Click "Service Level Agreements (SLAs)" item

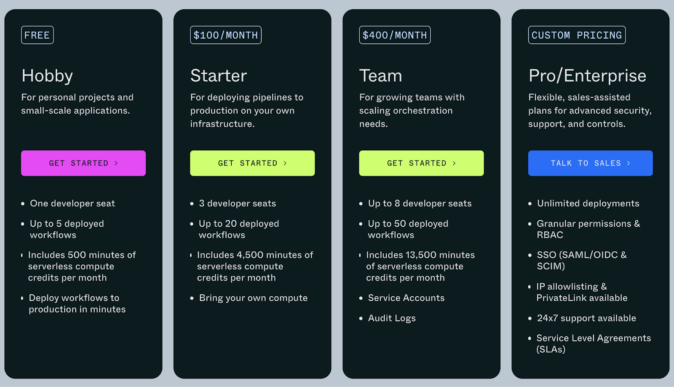(x=593, y=344)
